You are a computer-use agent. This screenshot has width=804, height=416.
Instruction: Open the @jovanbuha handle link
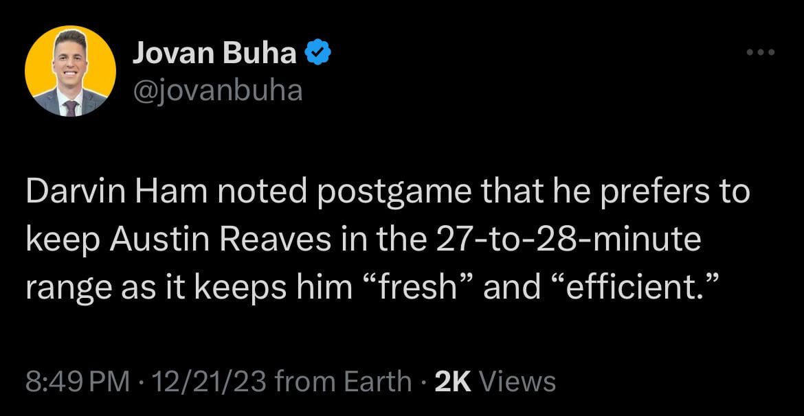pos(216,90)
